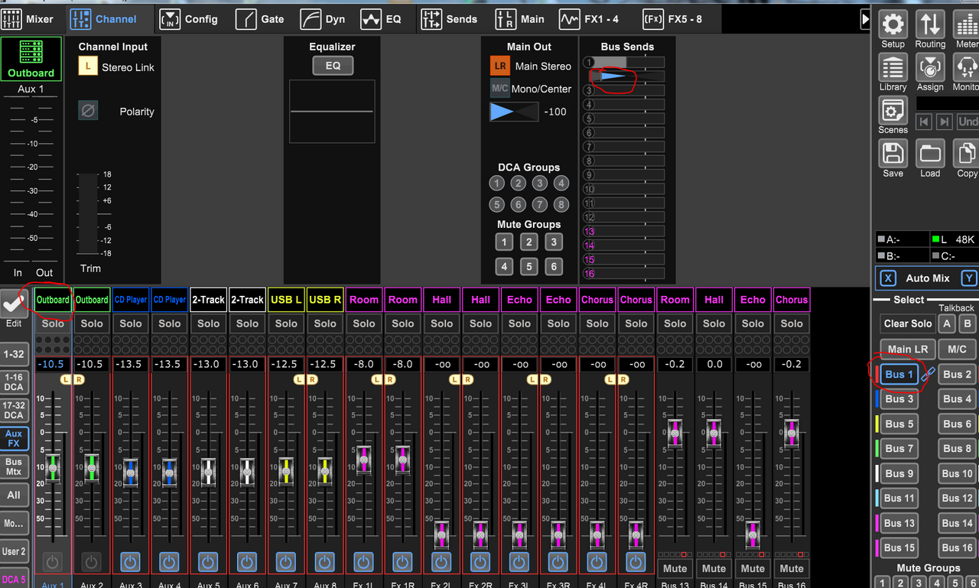Image resolution: width=979 pixels, height=588 pixels.
Task: Click the Clear Solo button
Action: tap(908, 323)
